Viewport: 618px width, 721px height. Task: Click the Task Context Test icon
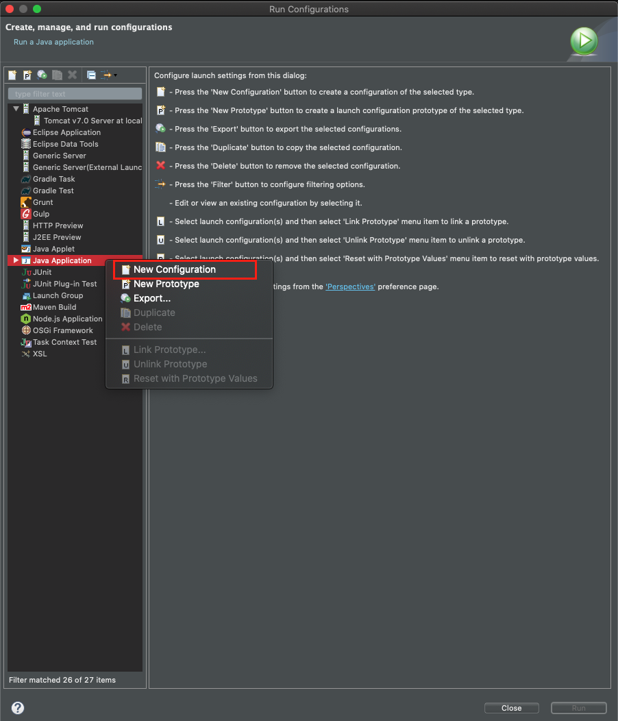26,342
